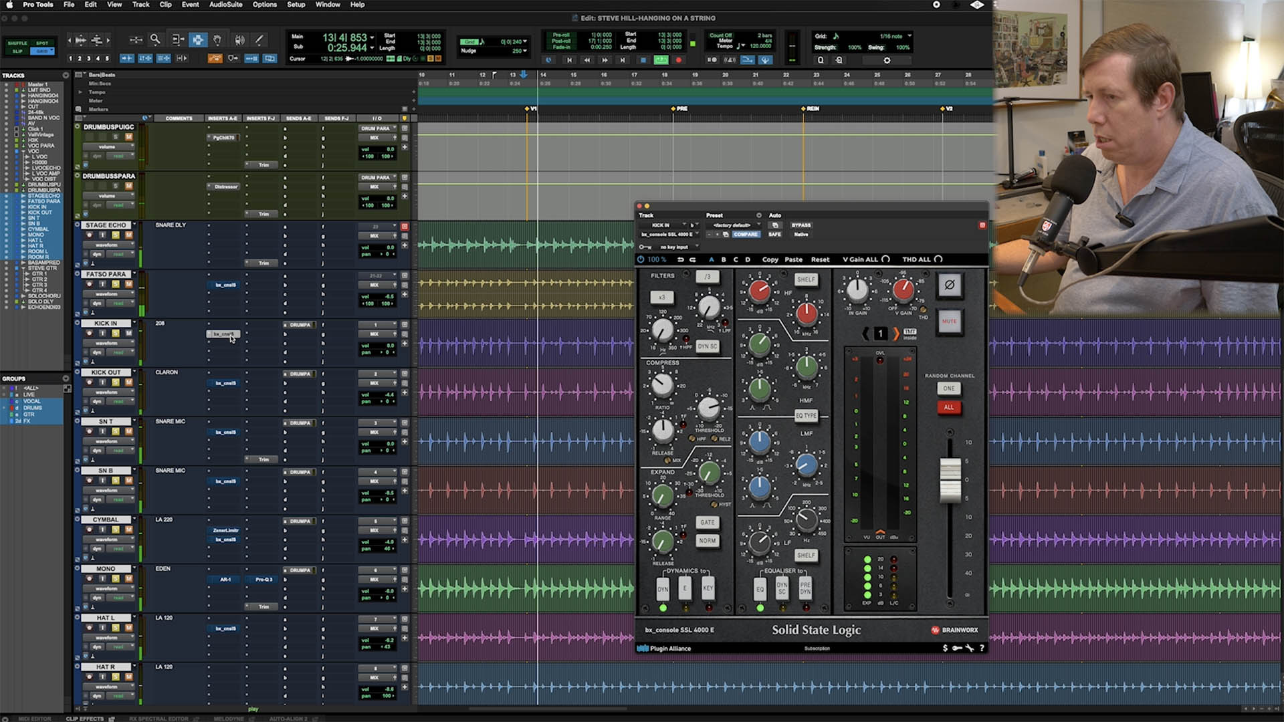Select the Scrubber speaker tool
Screen dimensions: 1284x722
pos(239,39)
